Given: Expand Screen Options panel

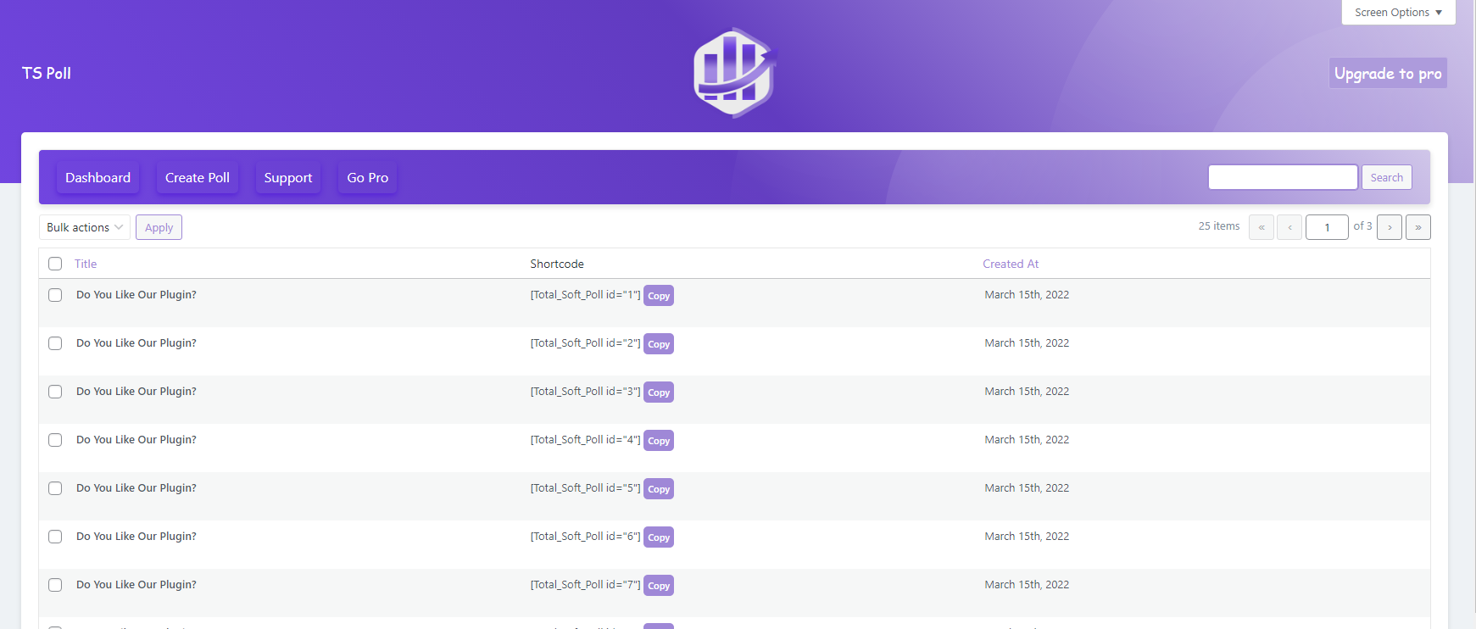Looking at the screenshot, I should coord(1398,12).
